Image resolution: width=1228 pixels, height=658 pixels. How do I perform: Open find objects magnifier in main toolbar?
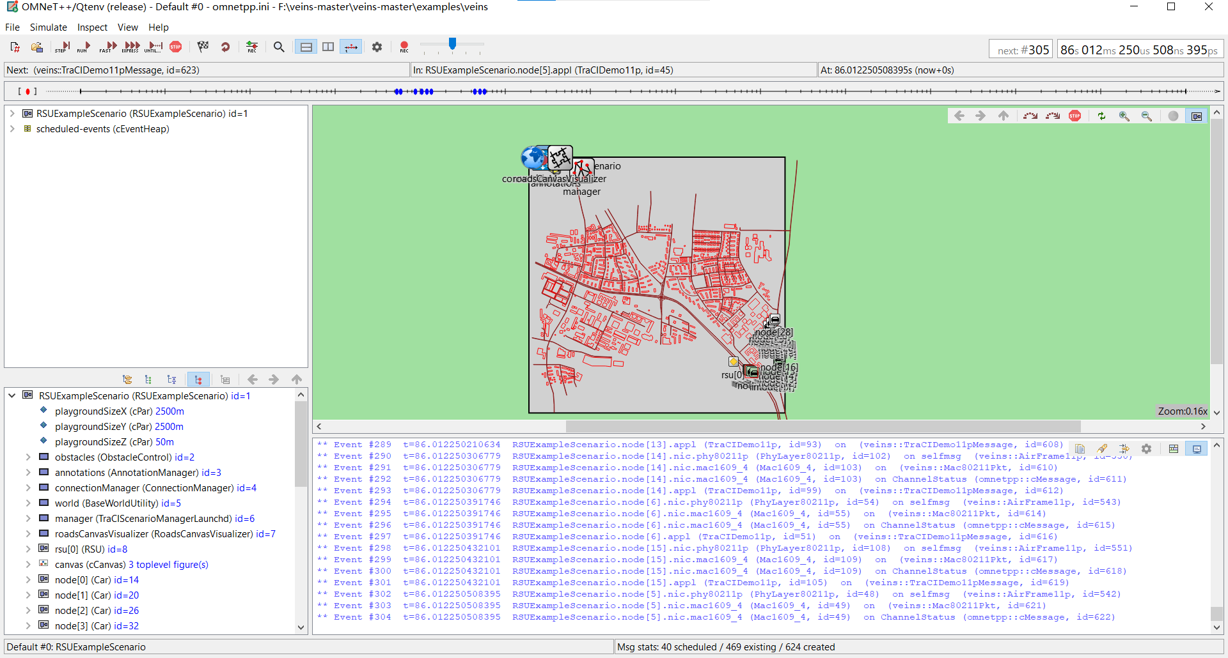coord(279,47)
